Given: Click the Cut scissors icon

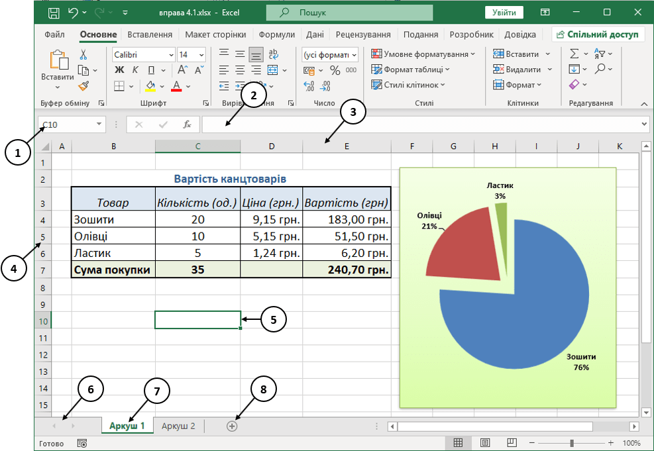Looking at the screenshot, I should pos(83,54).
